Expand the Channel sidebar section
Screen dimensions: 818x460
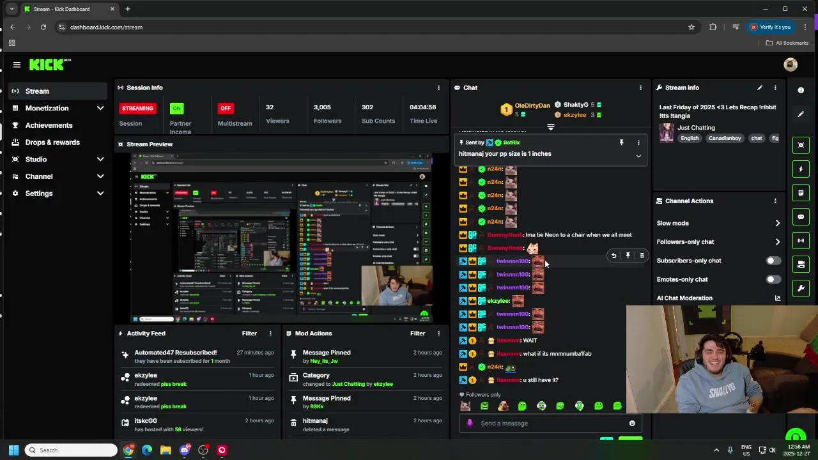(x=100, y=176)
